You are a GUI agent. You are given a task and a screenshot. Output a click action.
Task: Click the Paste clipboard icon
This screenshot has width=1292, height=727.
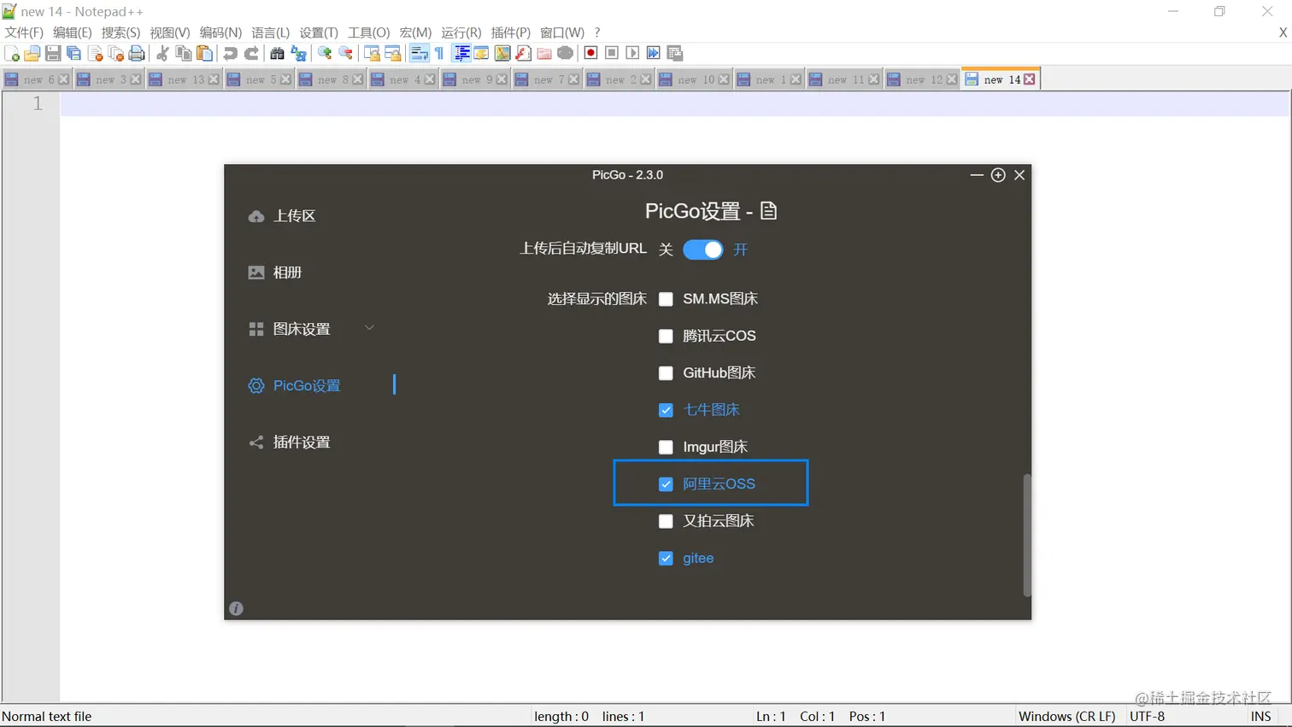pos(204,53)
